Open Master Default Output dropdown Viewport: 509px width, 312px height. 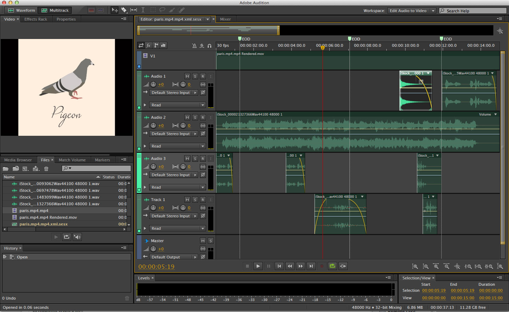coord(174,257)
